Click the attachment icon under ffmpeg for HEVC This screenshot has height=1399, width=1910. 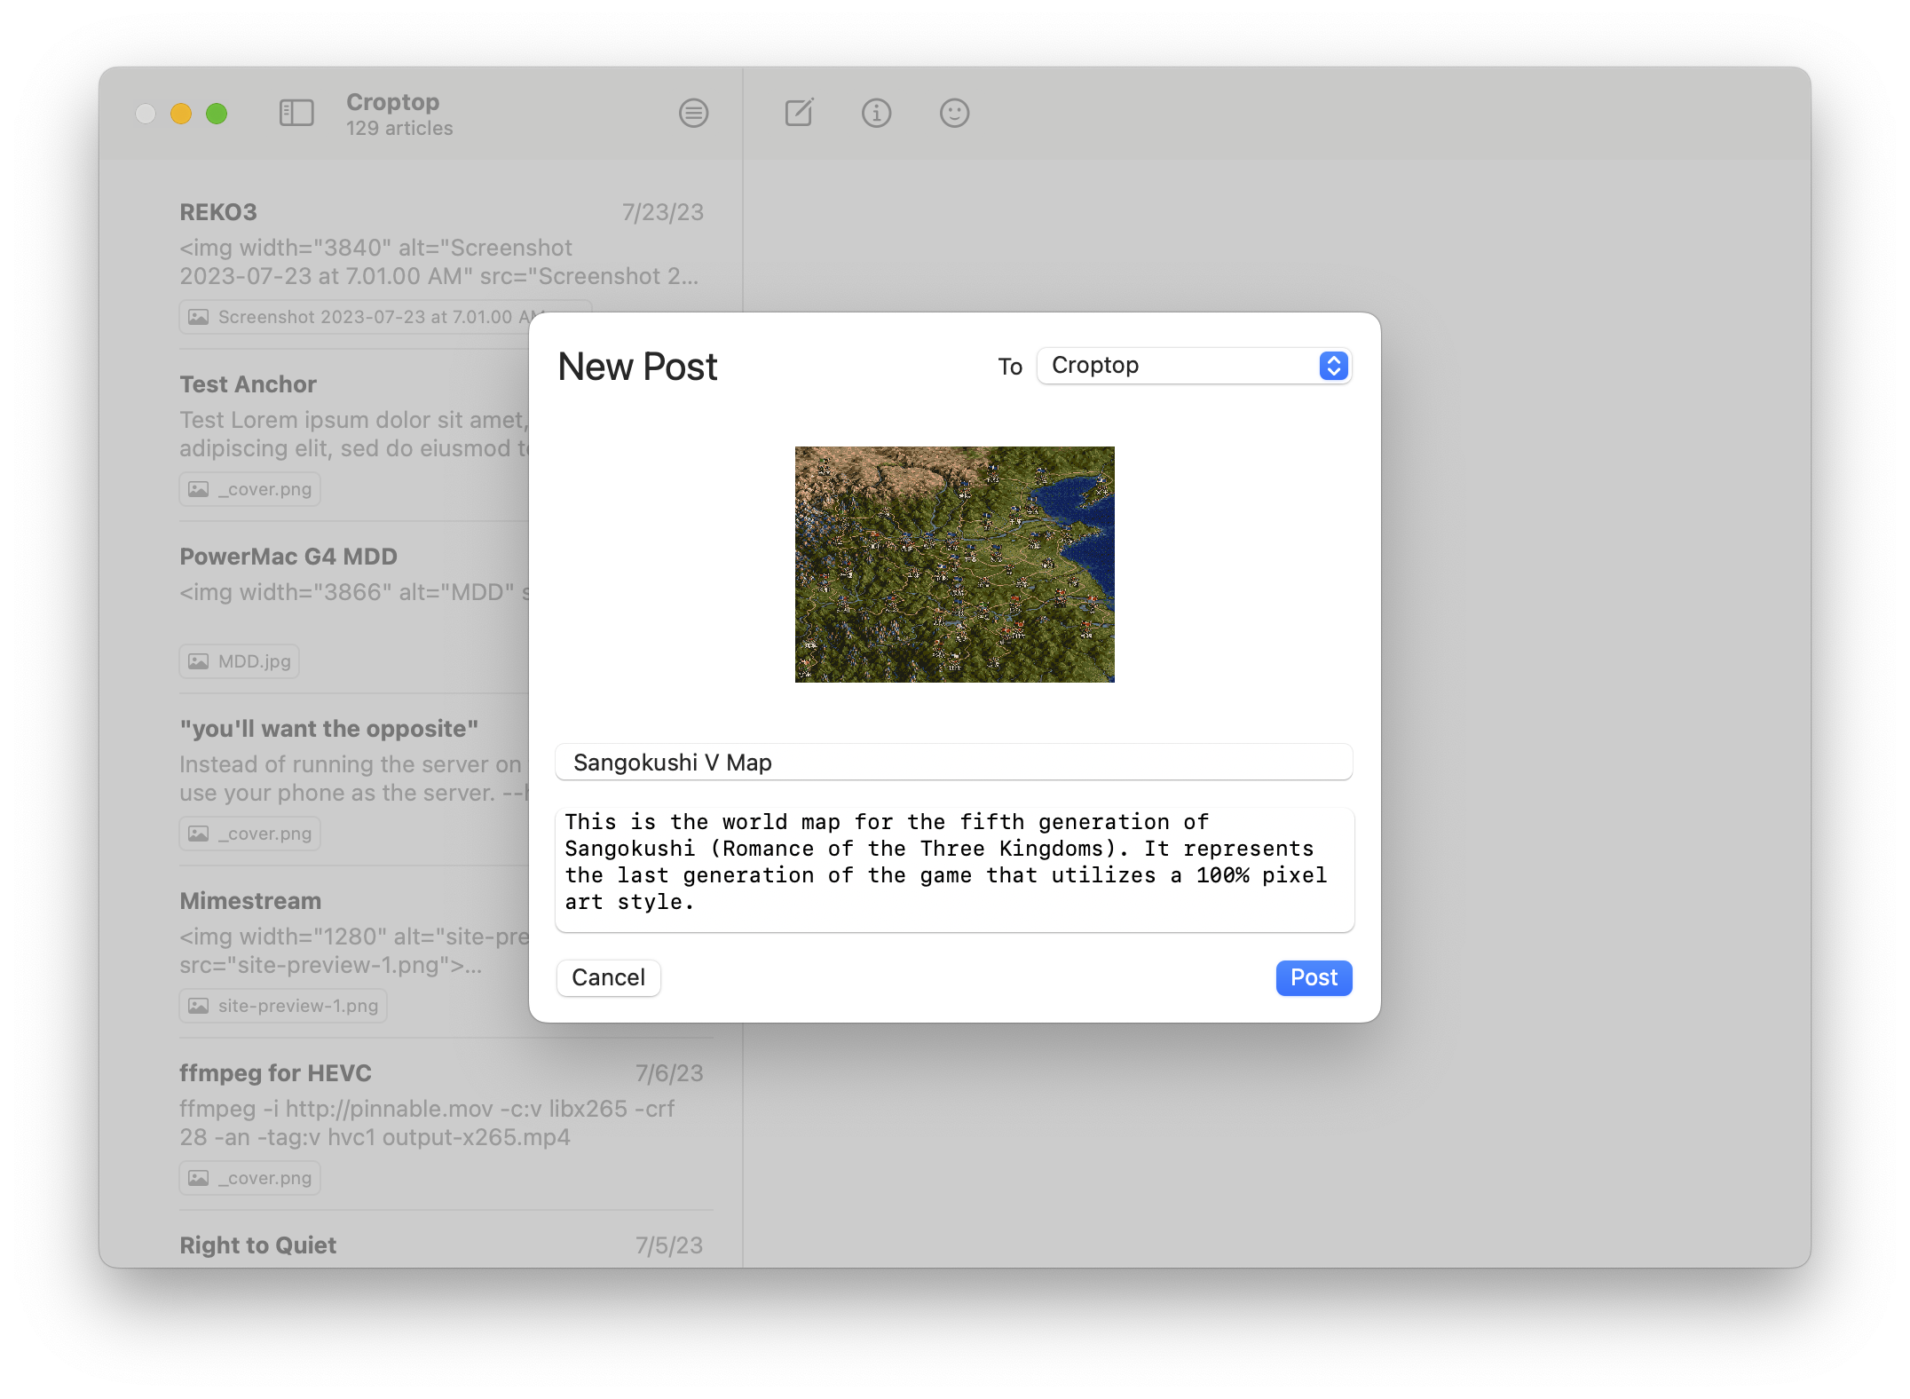coord(199,1178)
